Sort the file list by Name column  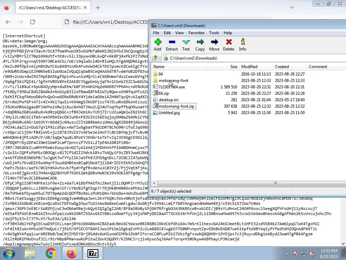tap(178, 67)
